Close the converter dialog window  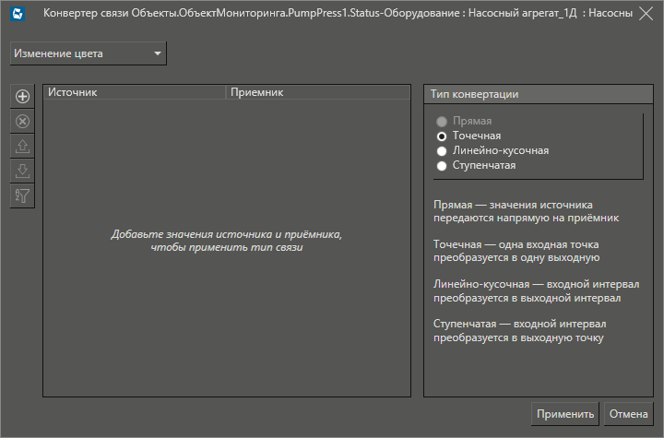click(646, 14)
